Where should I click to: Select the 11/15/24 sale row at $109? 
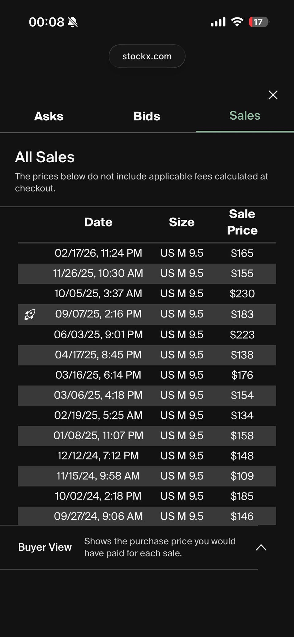click(147, 476)
